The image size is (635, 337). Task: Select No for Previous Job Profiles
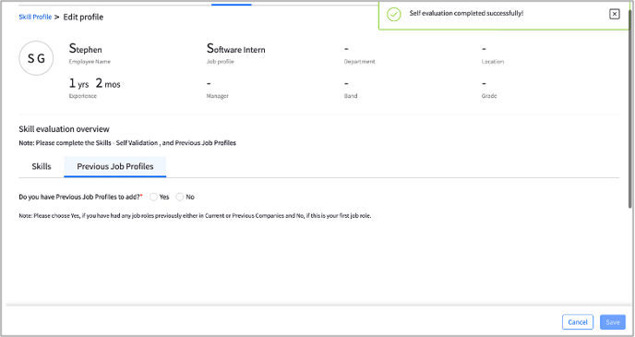(x=179, y=197)
